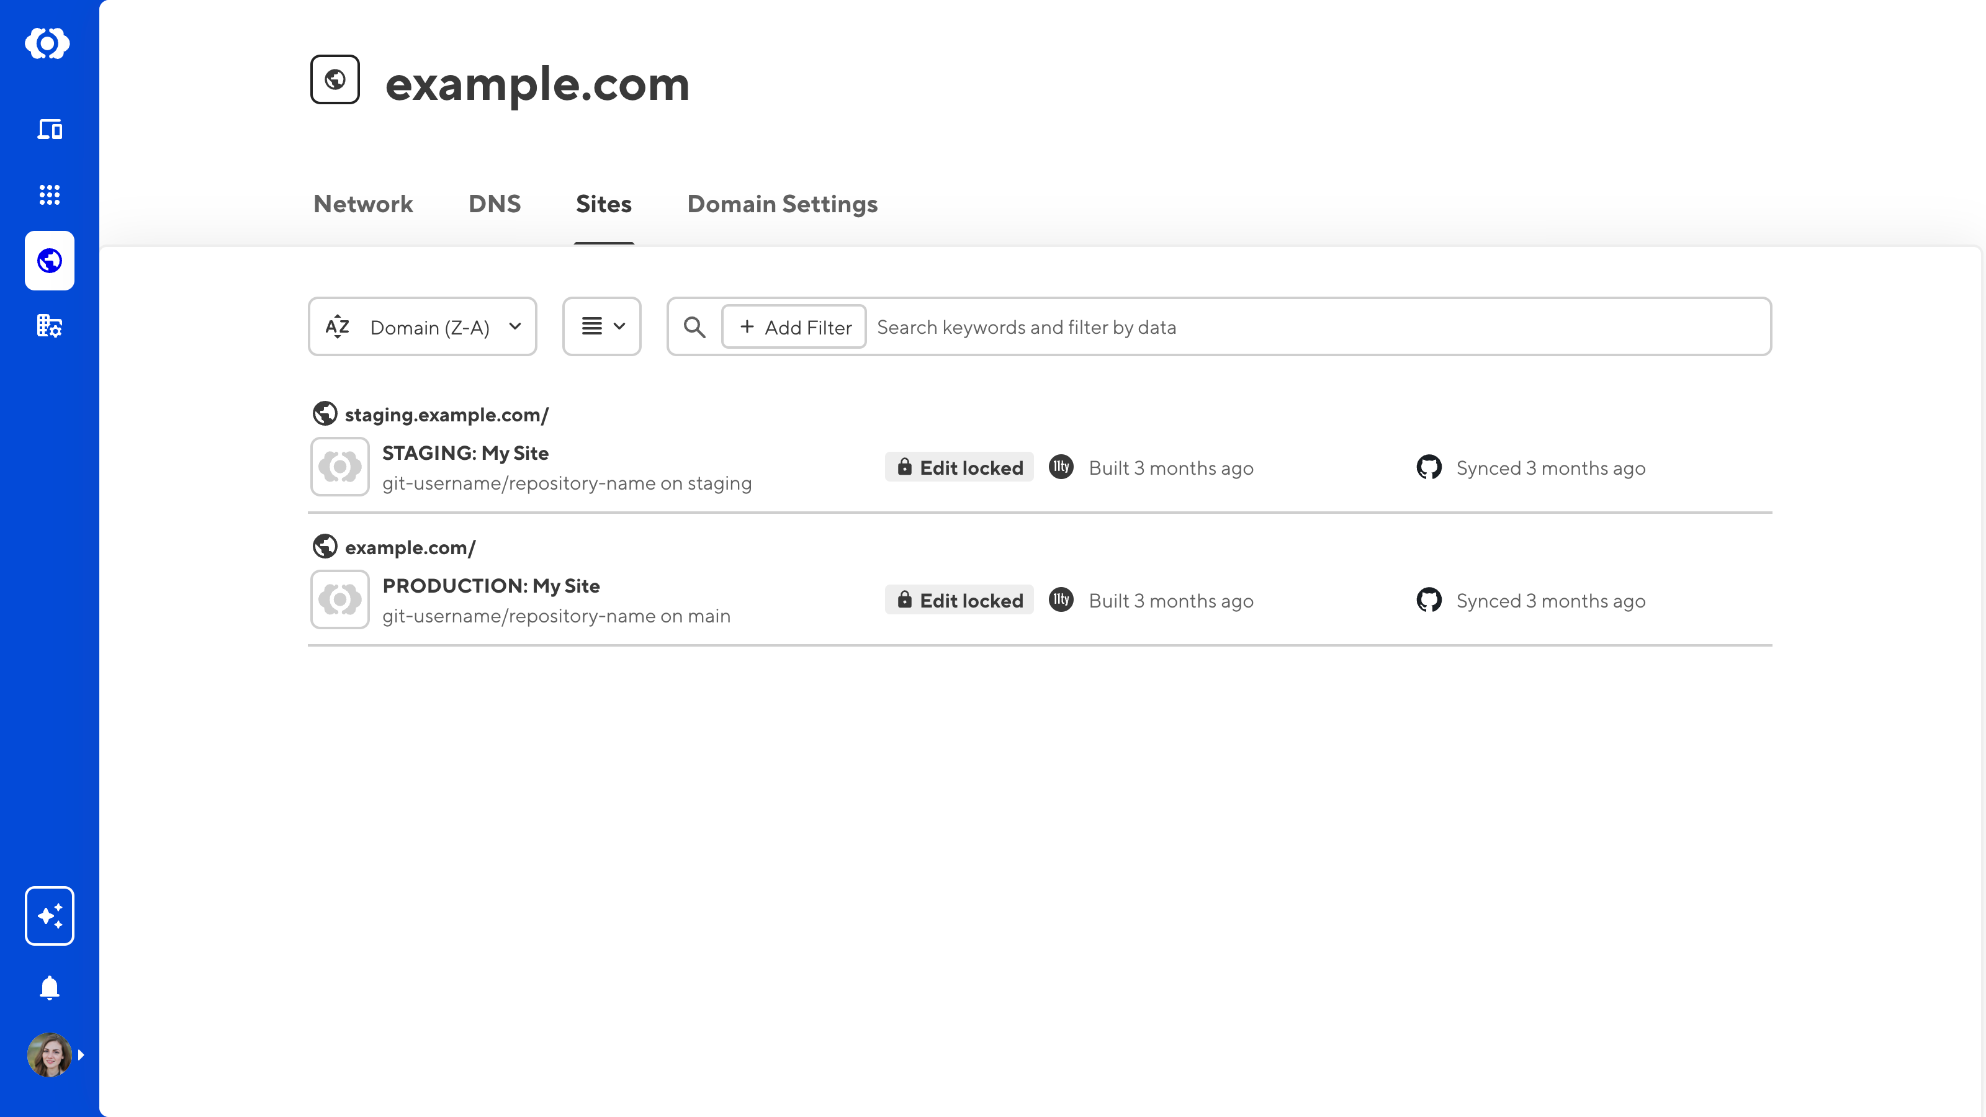Click Eleventy icon on production site row
This screenshot has height=1117, width=1986.
coord(1061,599)
